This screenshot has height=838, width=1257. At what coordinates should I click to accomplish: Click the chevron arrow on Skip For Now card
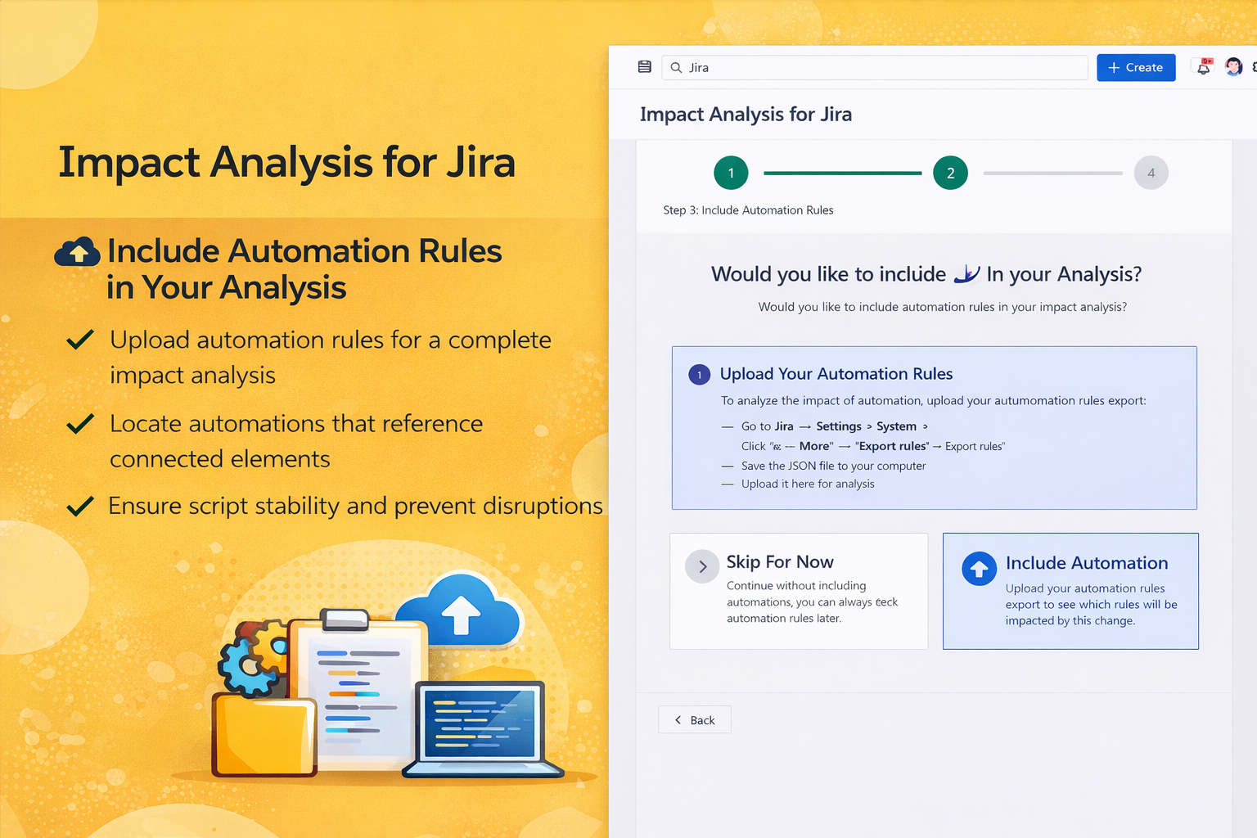click(701, 566)
